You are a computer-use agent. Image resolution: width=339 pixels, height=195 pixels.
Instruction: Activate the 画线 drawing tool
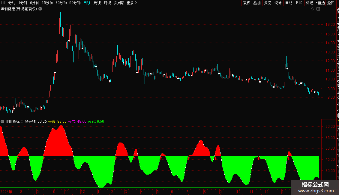(x=288, y=3)
